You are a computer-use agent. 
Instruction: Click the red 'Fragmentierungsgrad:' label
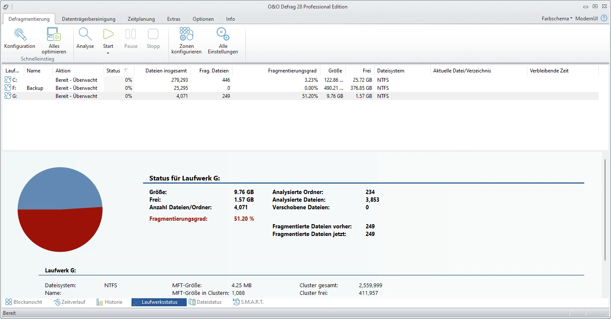178,219
